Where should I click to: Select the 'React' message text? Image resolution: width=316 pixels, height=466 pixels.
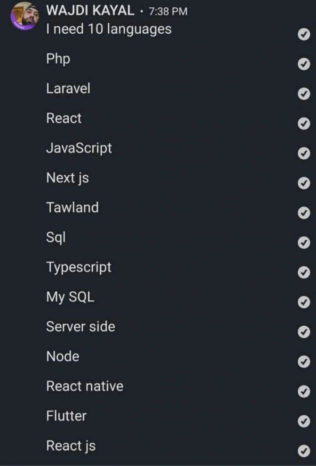64,118
